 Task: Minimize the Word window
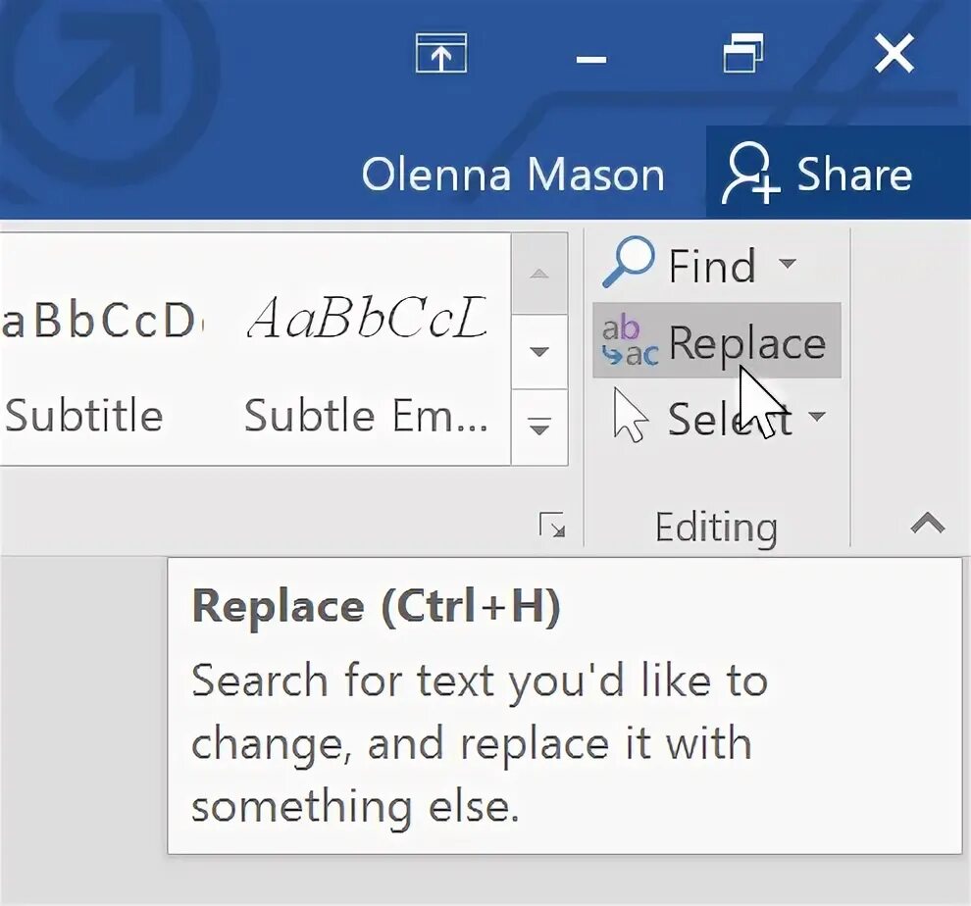coord(590,59)
